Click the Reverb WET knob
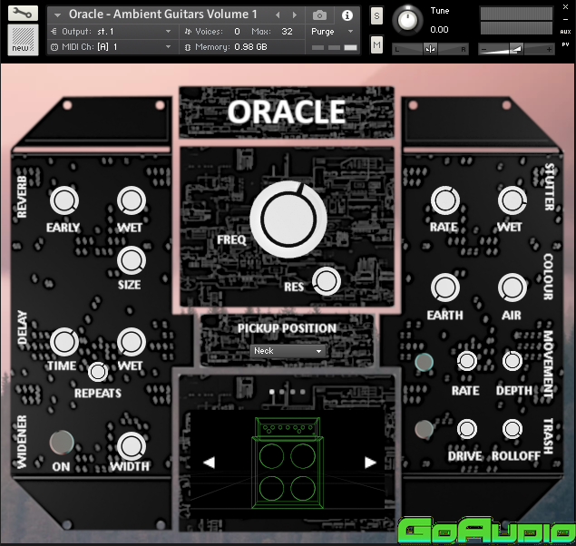576x546 pixels. [132, 200]
